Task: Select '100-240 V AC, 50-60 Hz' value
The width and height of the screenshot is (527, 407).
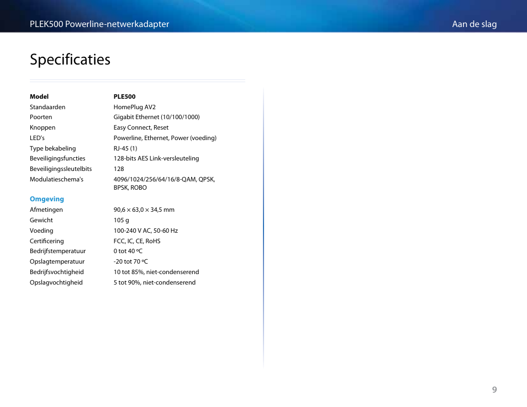Action: coord(145,231)
